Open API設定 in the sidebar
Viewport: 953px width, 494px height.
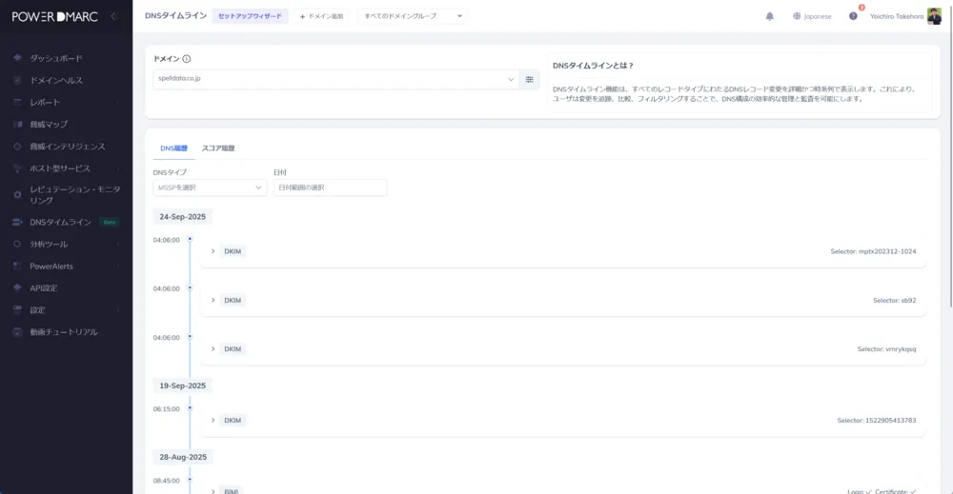click(x=43, y=288)
